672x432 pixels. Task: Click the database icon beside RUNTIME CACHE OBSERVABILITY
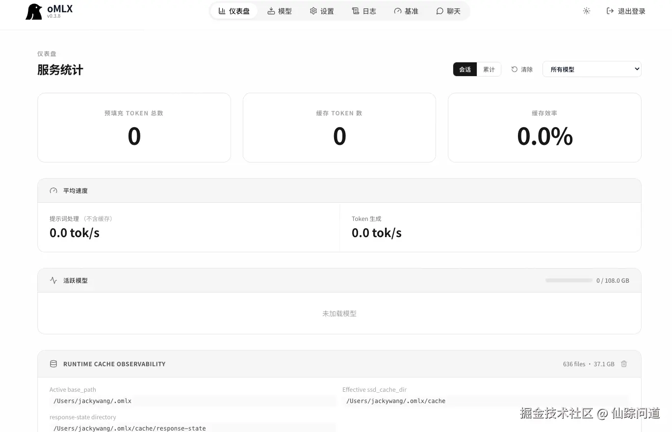[x=53, y=364]
